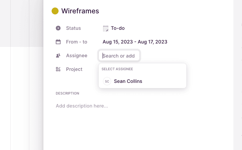This screenshot has width=242, height=150.
Task: Click the Add description here placeholder
Action: coord(82,106)
